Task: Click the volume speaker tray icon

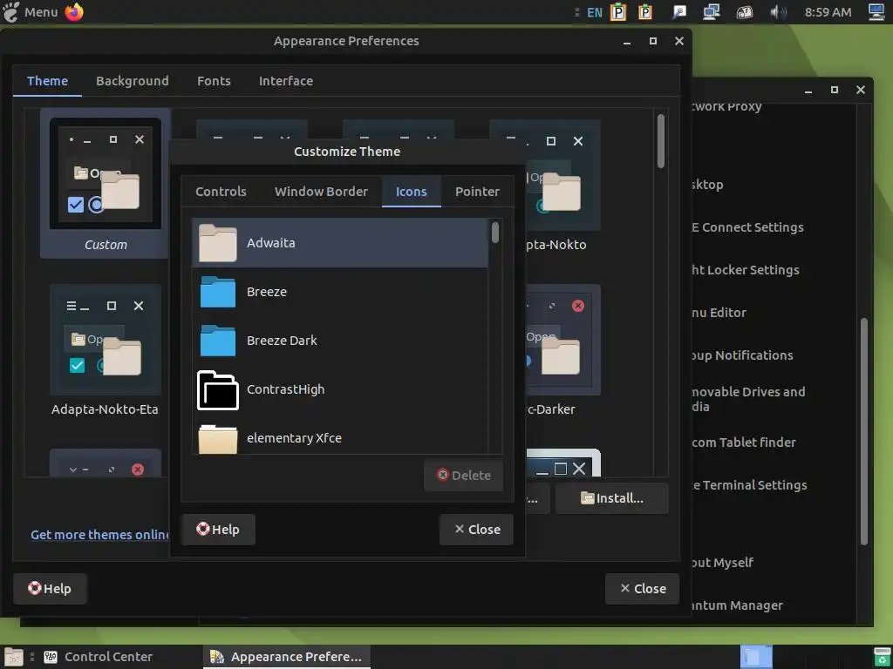Action: pos(778,12)
